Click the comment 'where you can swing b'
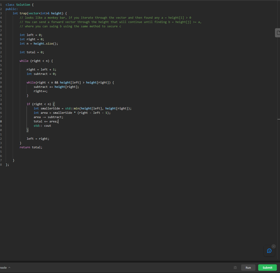 70,26
